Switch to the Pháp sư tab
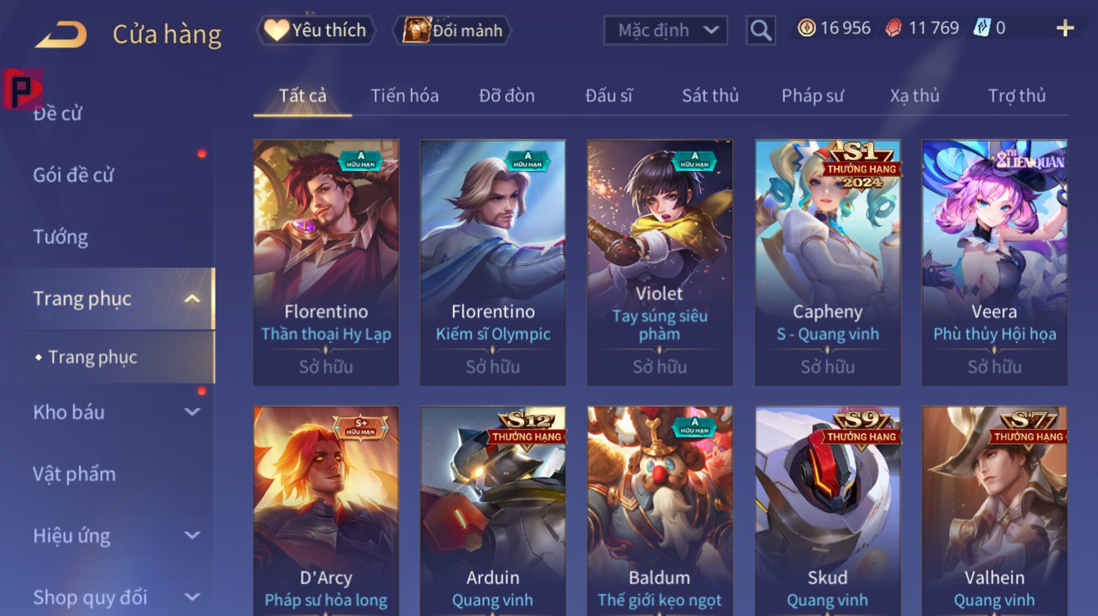Viewport: 1098px width, 616px height. (812, 95)
